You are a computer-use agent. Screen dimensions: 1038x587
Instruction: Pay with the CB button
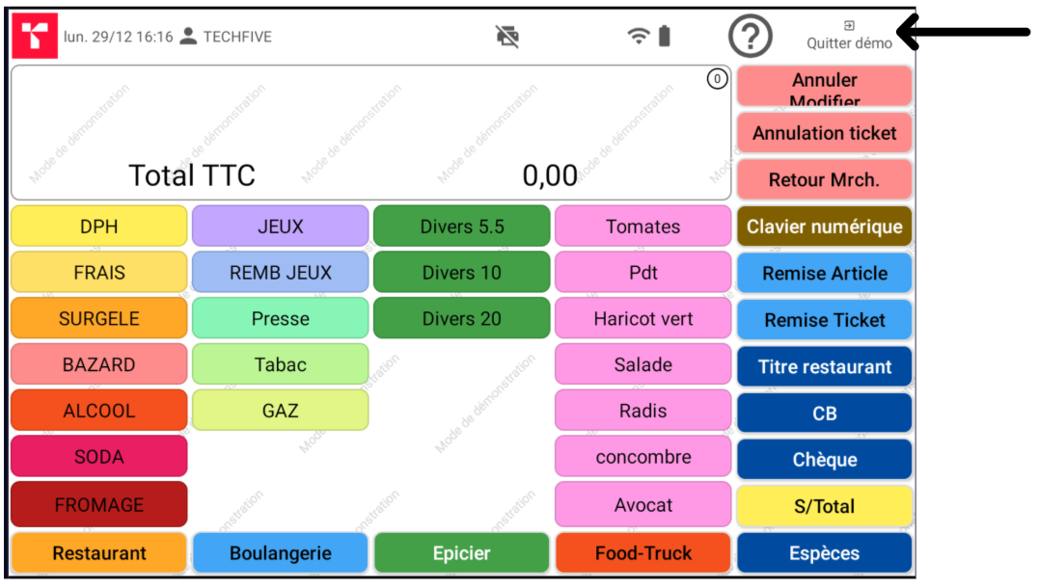click(825, 414)
